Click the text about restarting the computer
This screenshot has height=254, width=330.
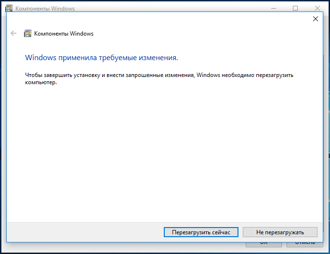click(x=159, y=78)
